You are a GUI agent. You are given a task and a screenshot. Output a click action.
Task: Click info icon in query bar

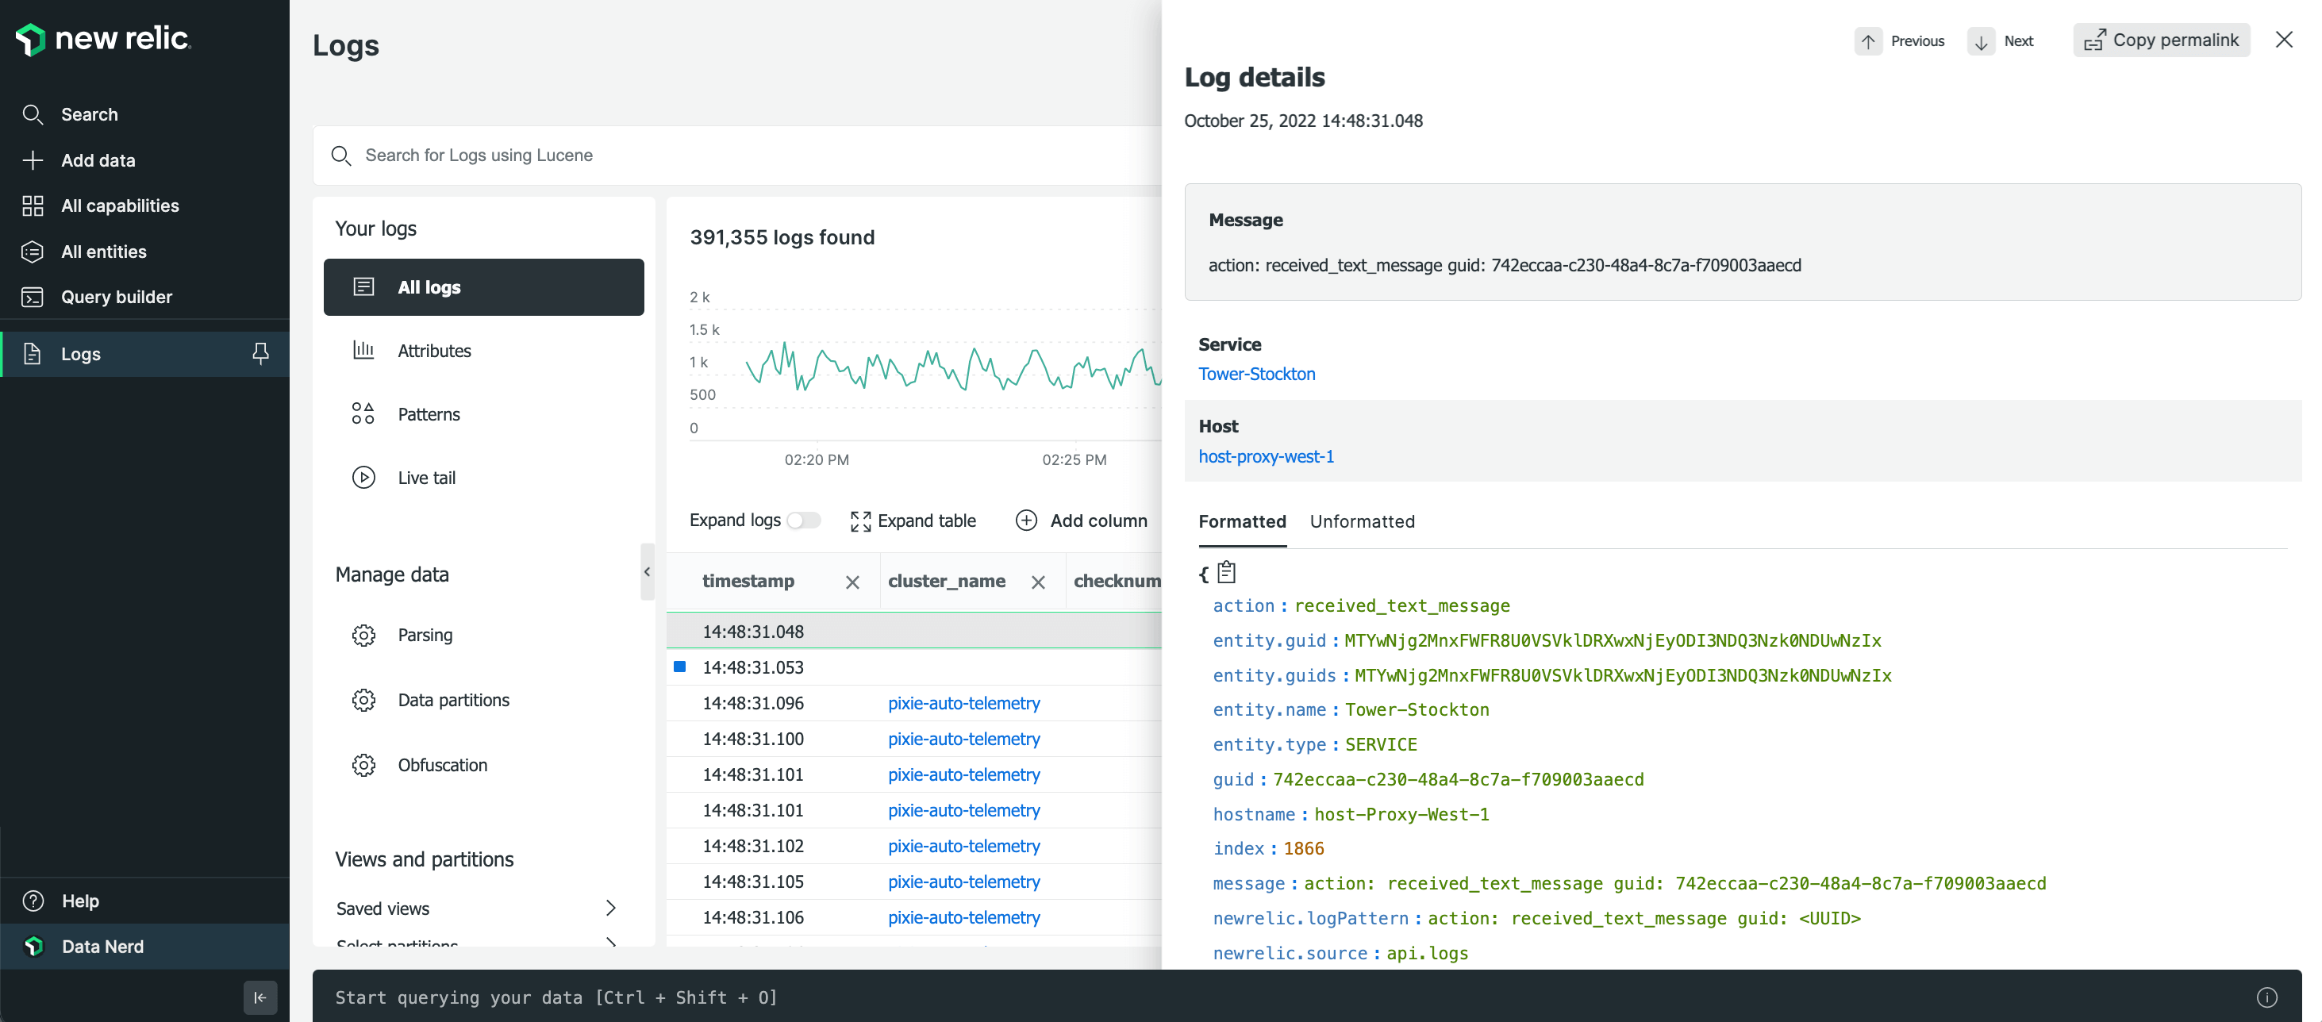click(2267, 997)
